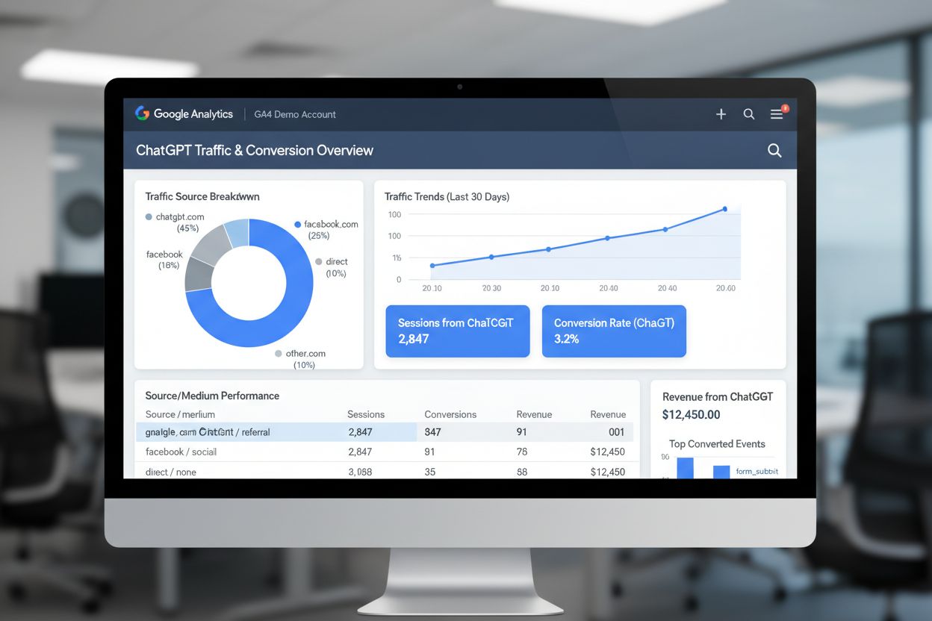The width and height of the screenshot is (932, 621).
Task: Expand the Sessions column header
Action: [x=366, y=414]
